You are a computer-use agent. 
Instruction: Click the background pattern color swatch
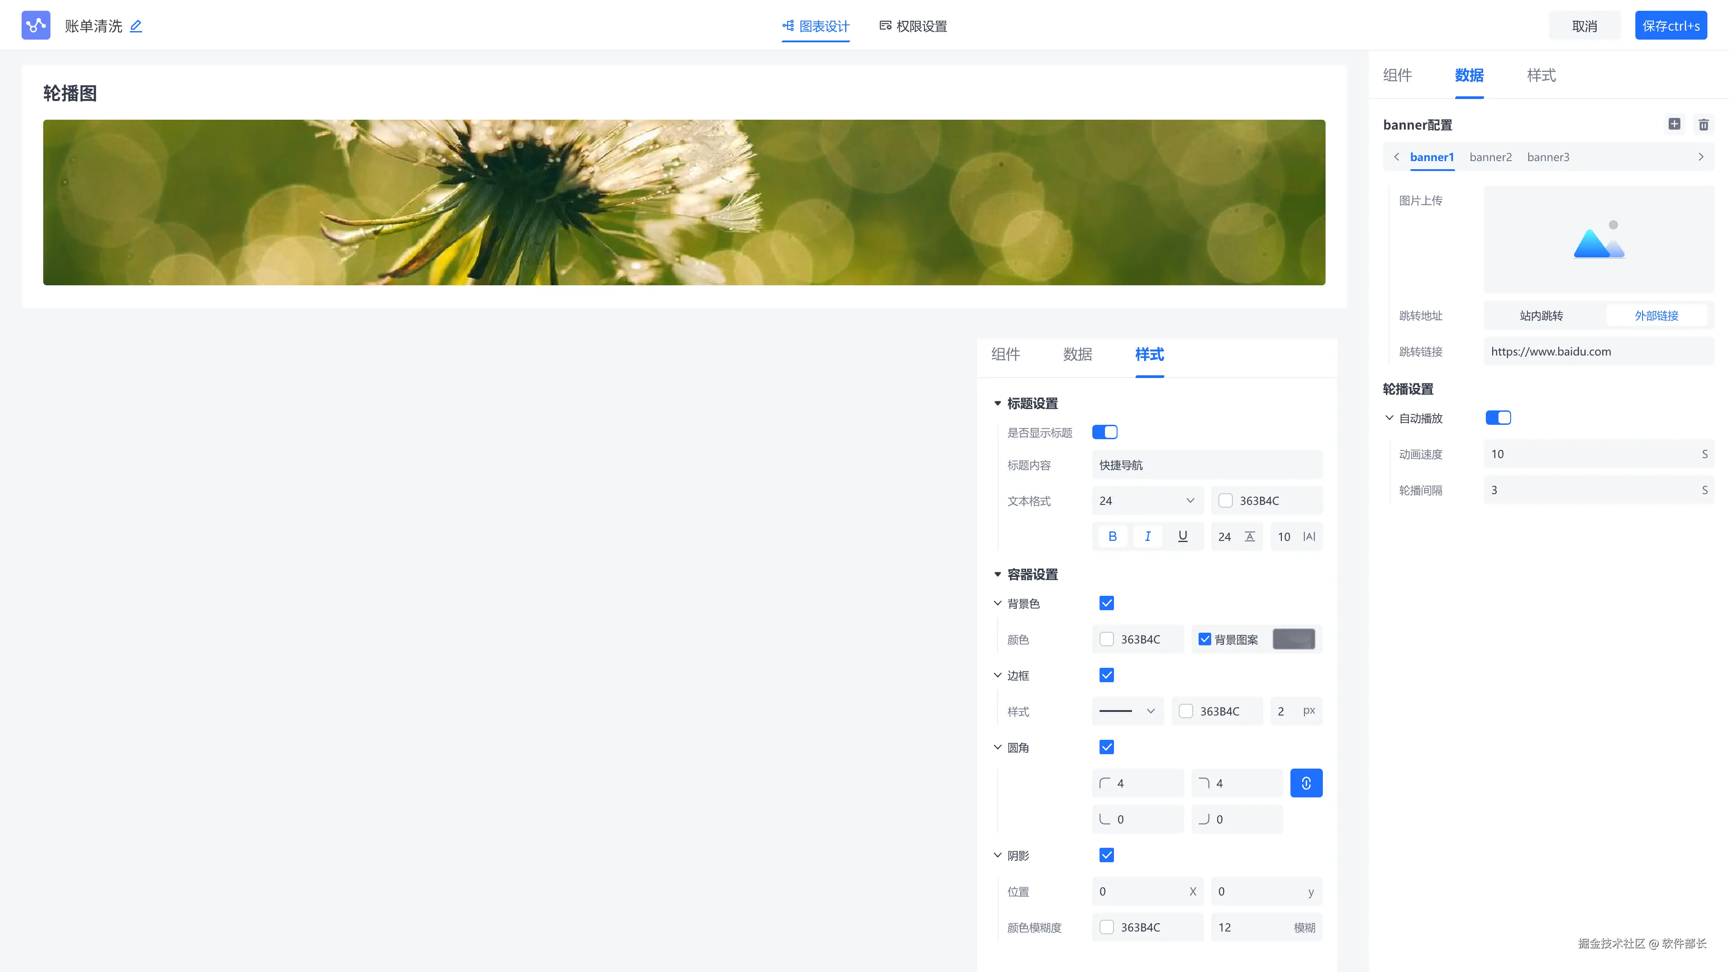point(1294,639)
